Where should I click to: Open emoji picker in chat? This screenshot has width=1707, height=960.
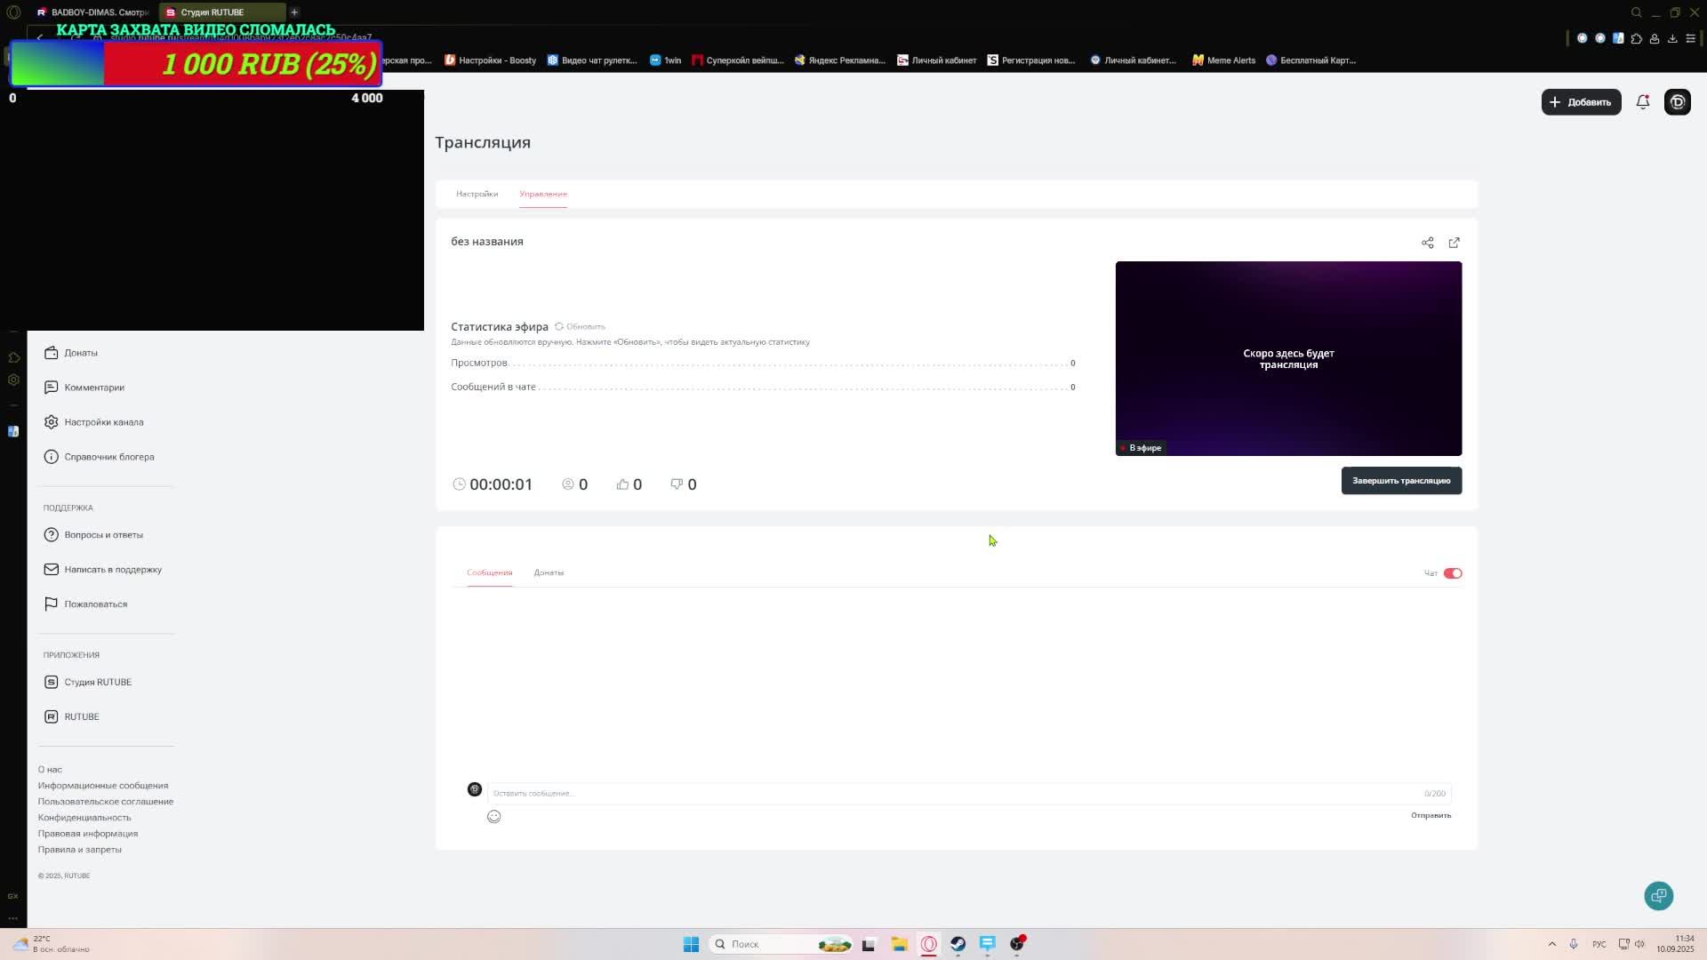click(x=493, y=817)
